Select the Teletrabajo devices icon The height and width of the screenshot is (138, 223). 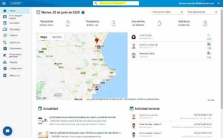coord(5,29)
